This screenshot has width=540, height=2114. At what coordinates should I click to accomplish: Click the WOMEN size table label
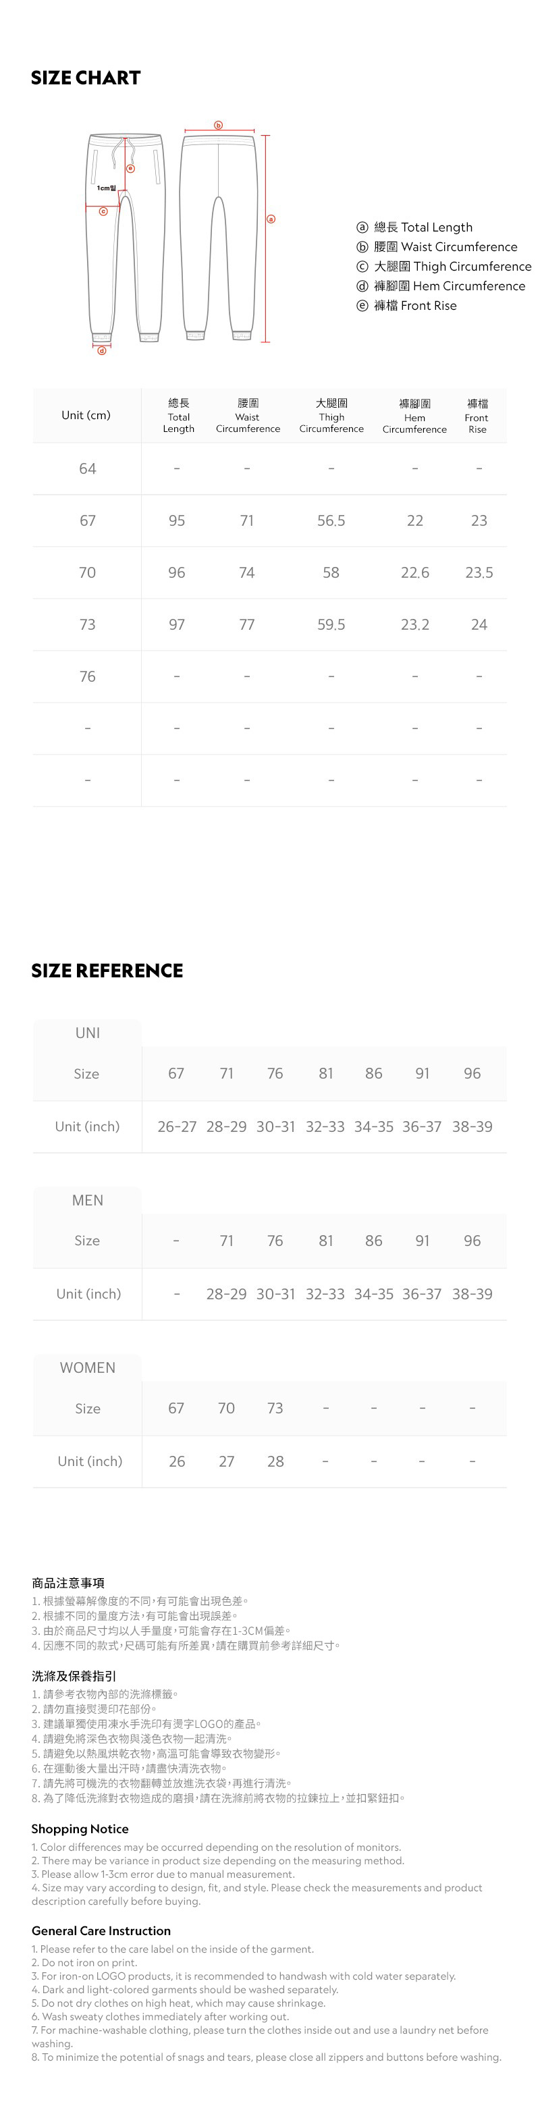point(87,1368)
